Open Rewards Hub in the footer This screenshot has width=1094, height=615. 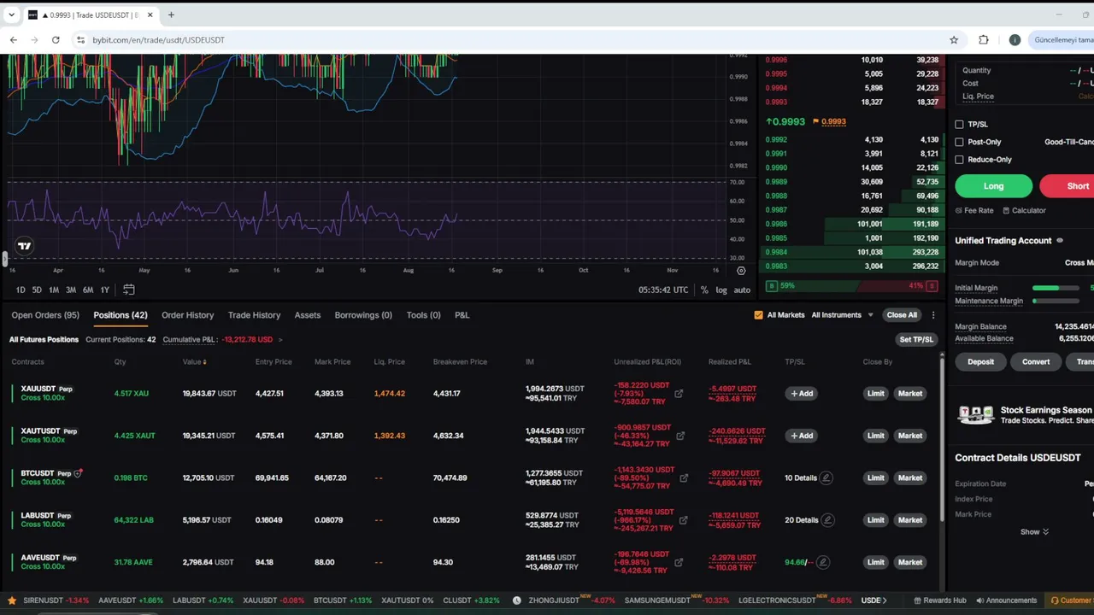[x=939, y=600]
